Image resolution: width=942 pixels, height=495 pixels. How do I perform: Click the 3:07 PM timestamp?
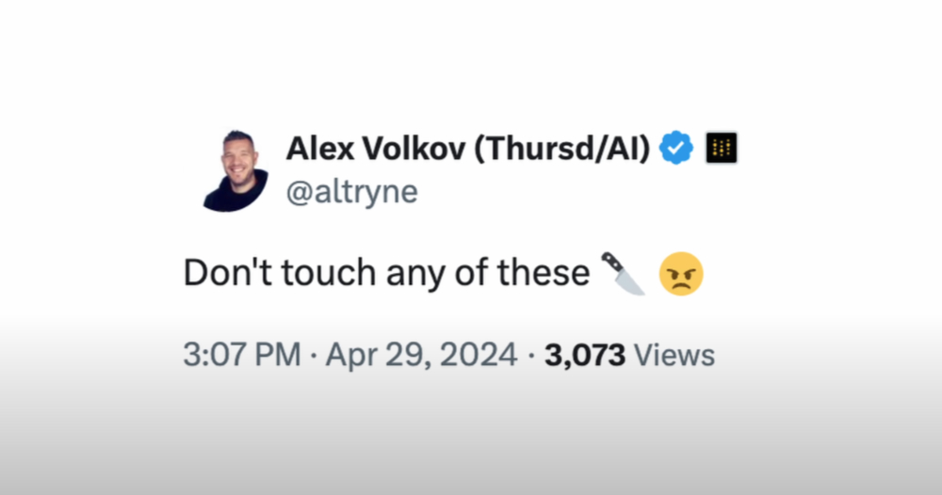click(242, 354)
